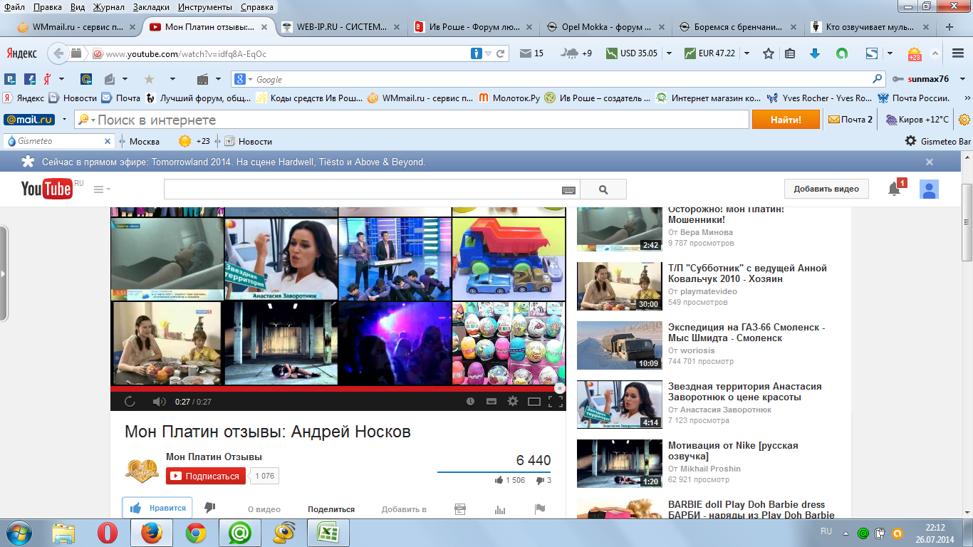Open the USD exchange rate dropdown arrow
Viewport: 973px width, 547px height.
(x=669, y=53)
